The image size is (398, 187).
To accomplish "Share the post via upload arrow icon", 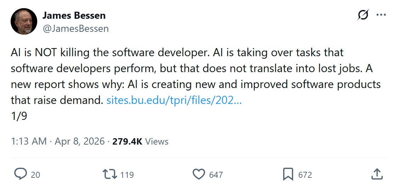I will point(377,174).
